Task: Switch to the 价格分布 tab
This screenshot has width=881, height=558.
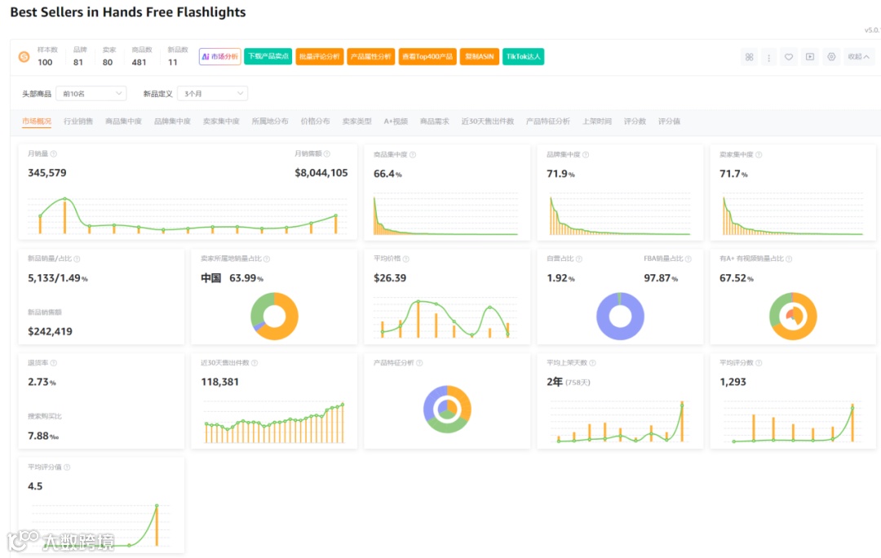Action: coord(315,122)
